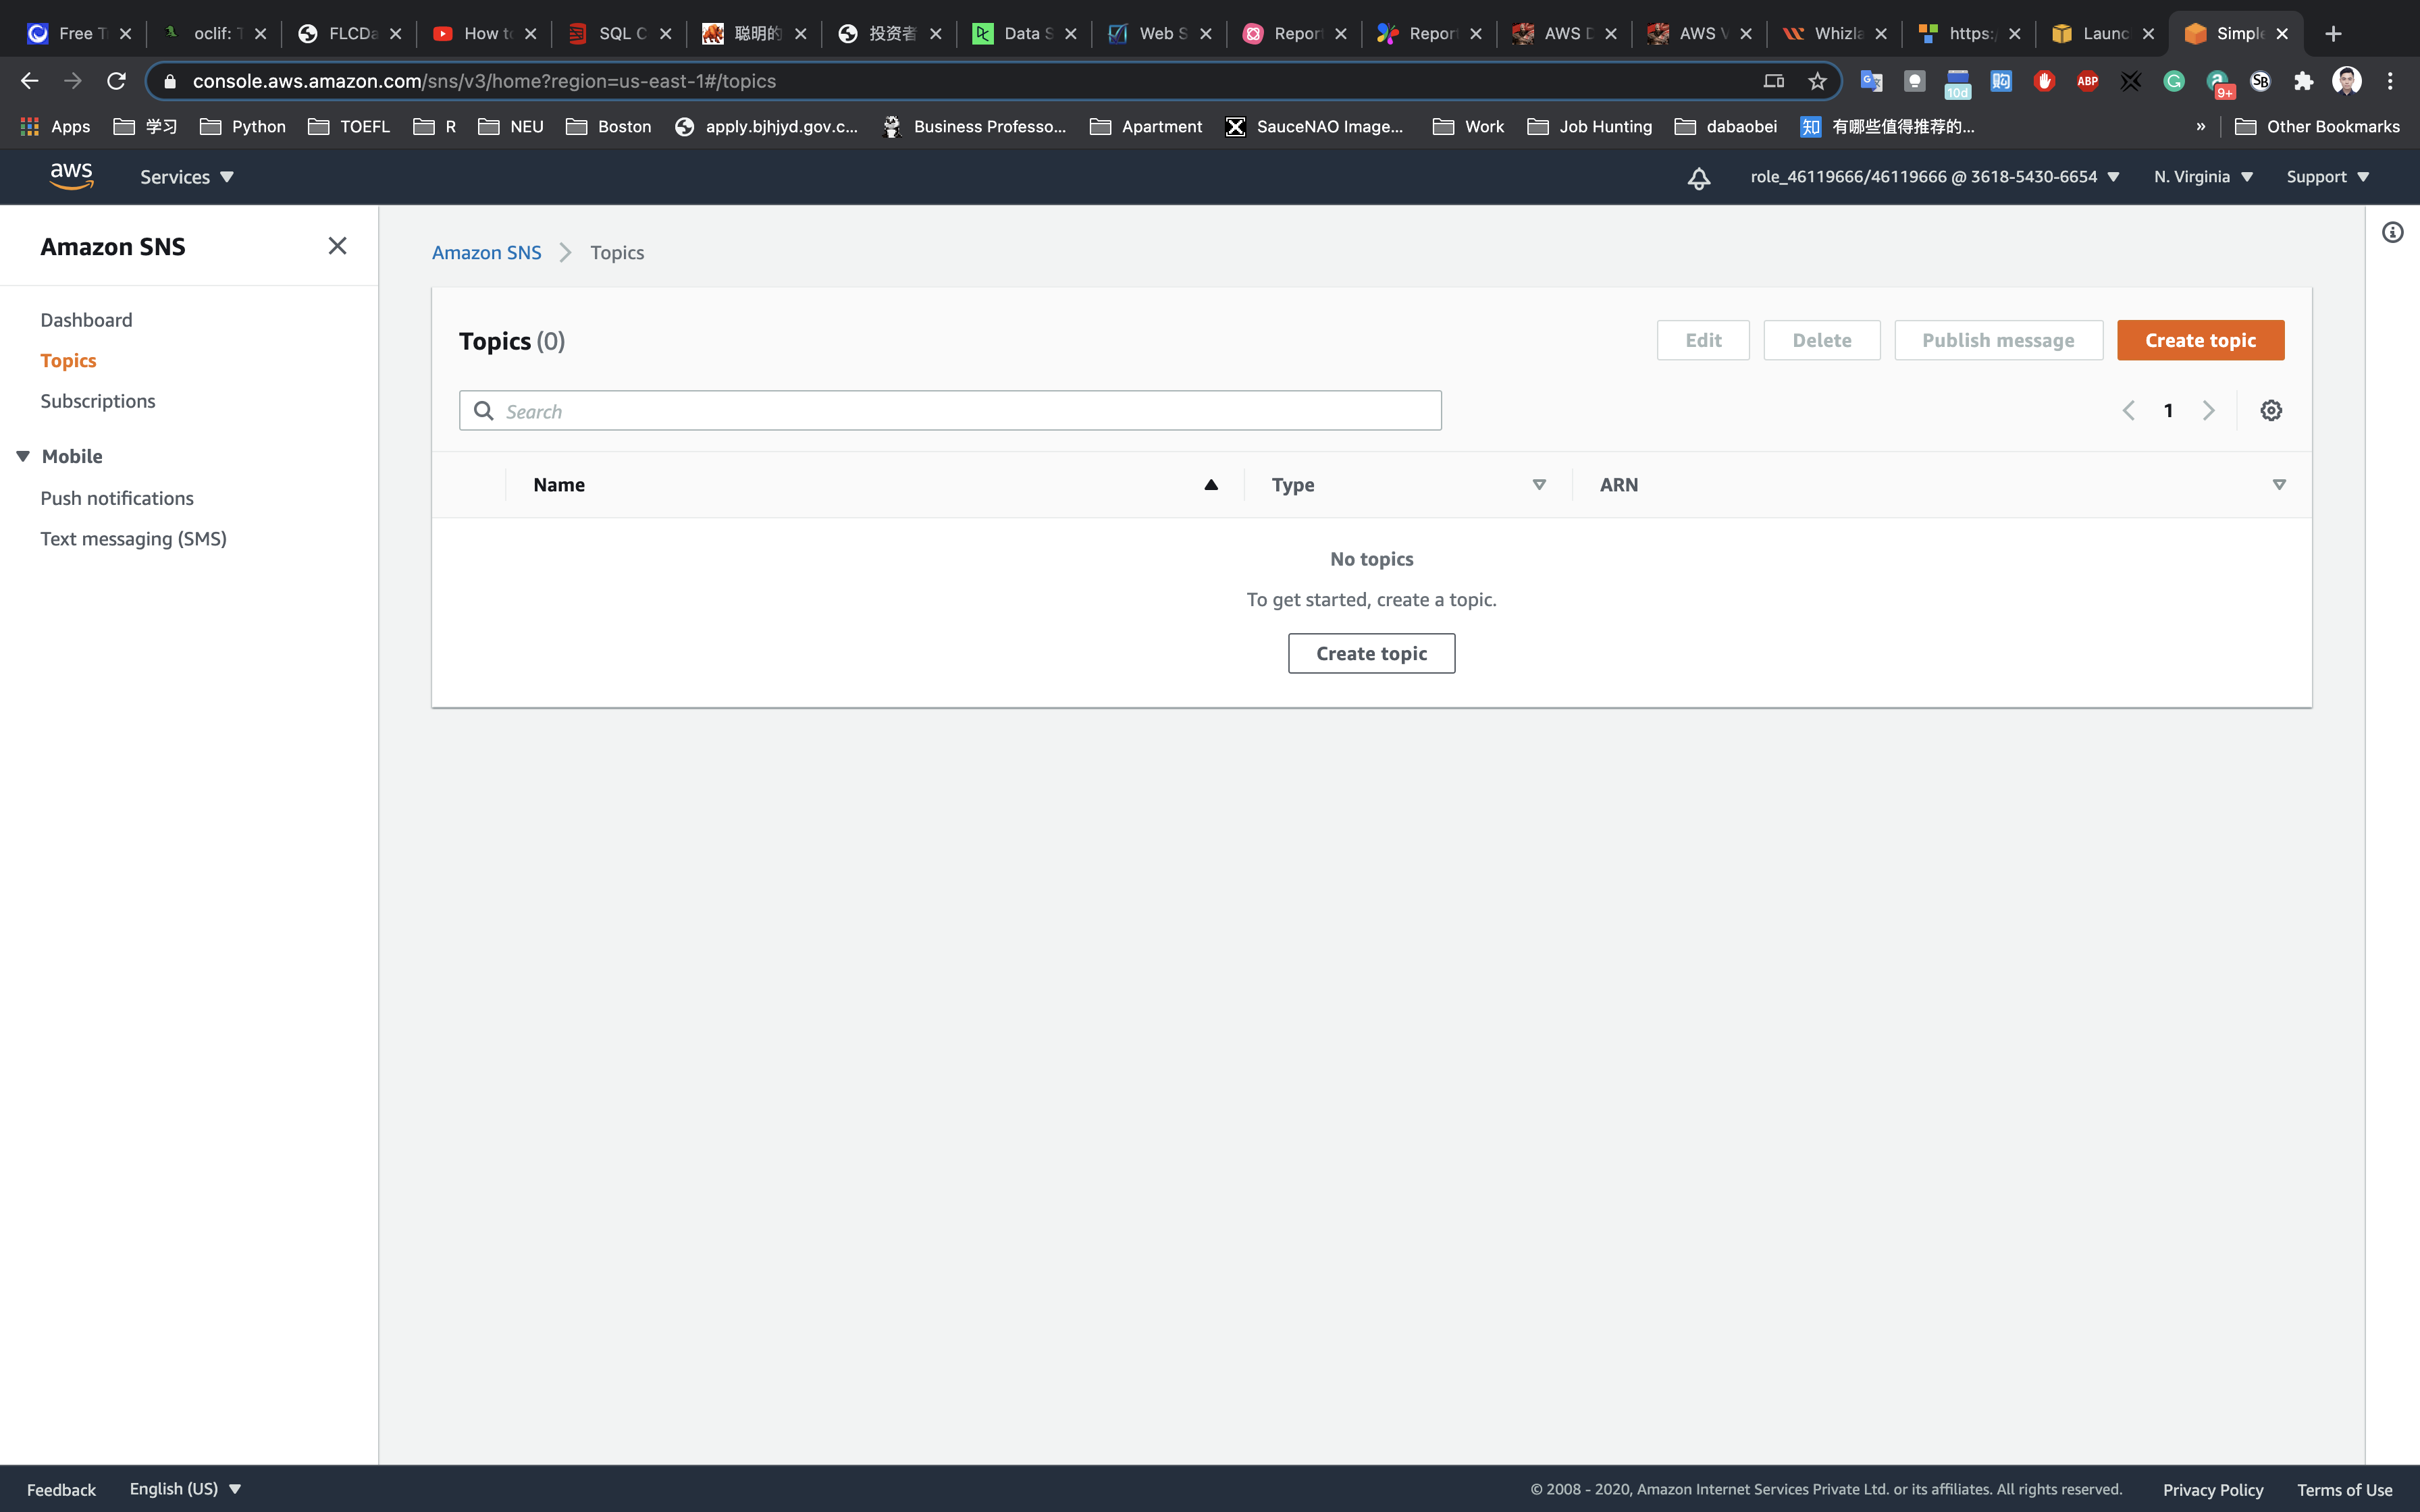This screenshot has height=1512, width=2420.
Task: Open the browser extensions puzzle icon
Action: pos(2304,81)
